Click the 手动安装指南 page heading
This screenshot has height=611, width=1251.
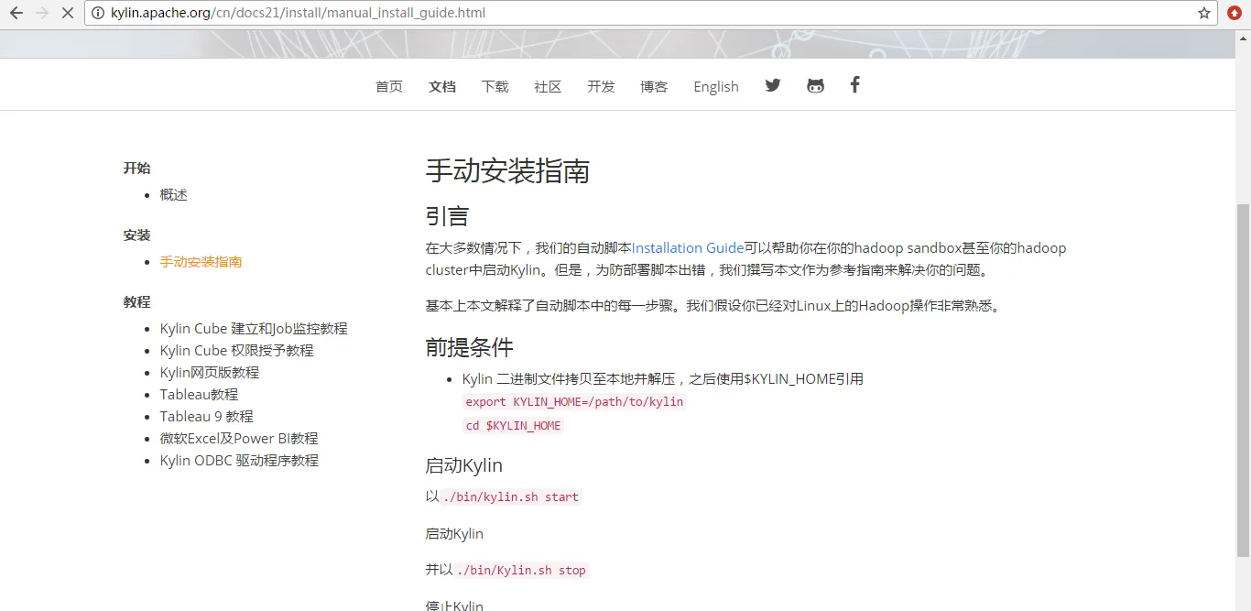507,170
